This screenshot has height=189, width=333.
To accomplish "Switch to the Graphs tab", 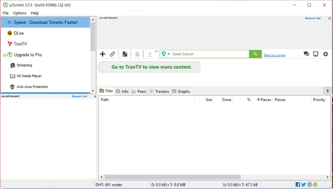I will (181, 91).
